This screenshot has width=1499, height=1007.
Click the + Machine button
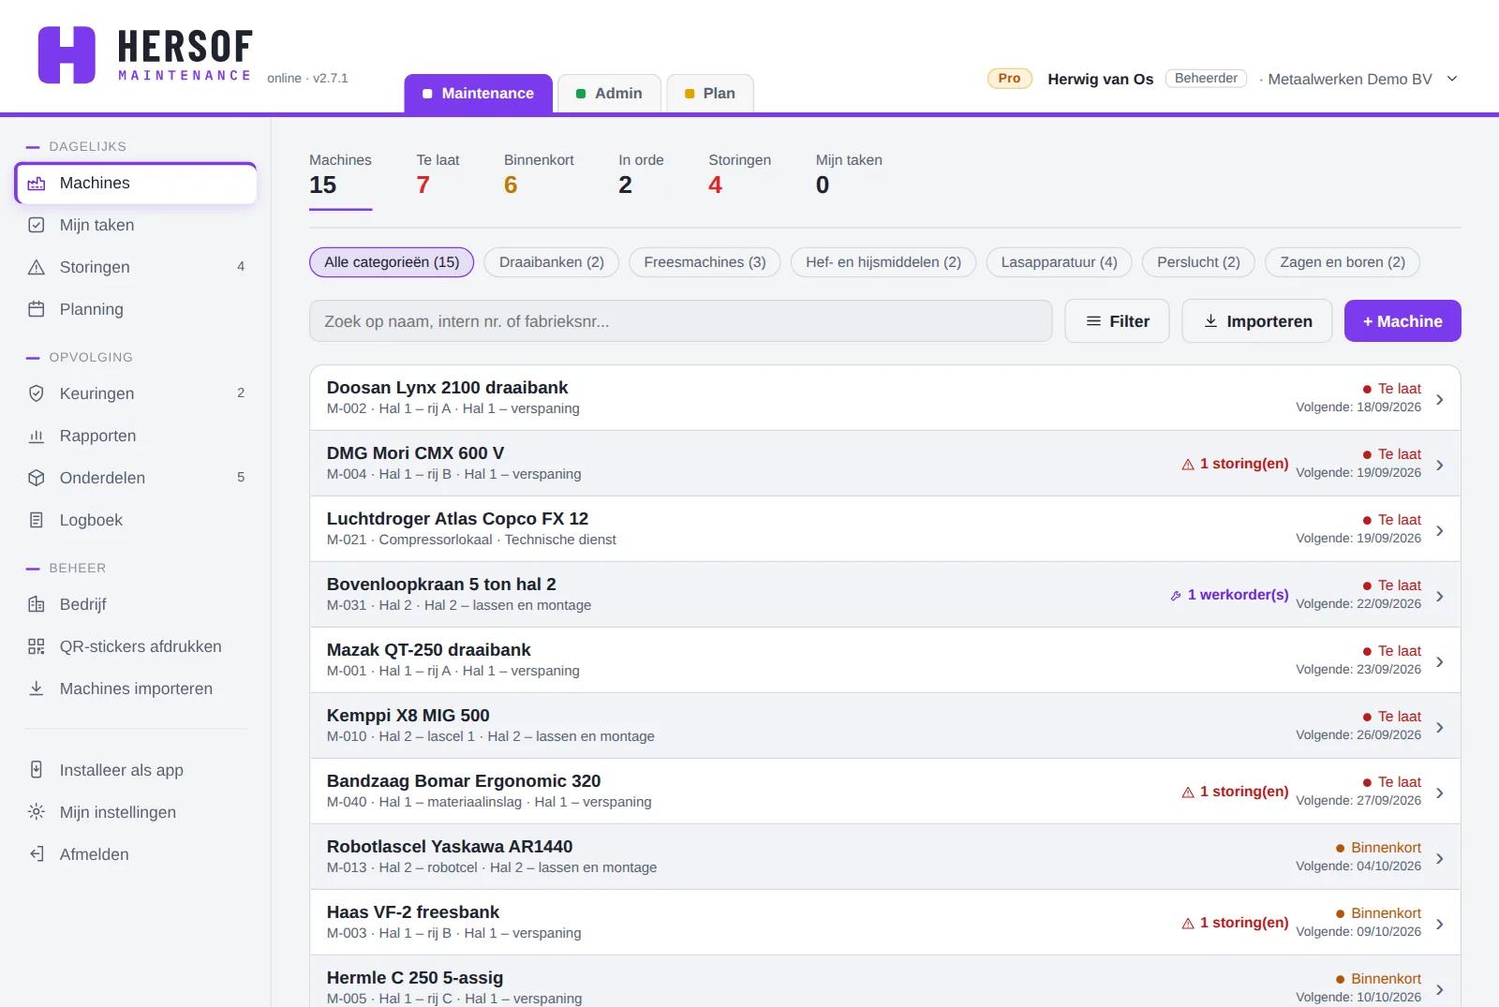(1403, 321)
